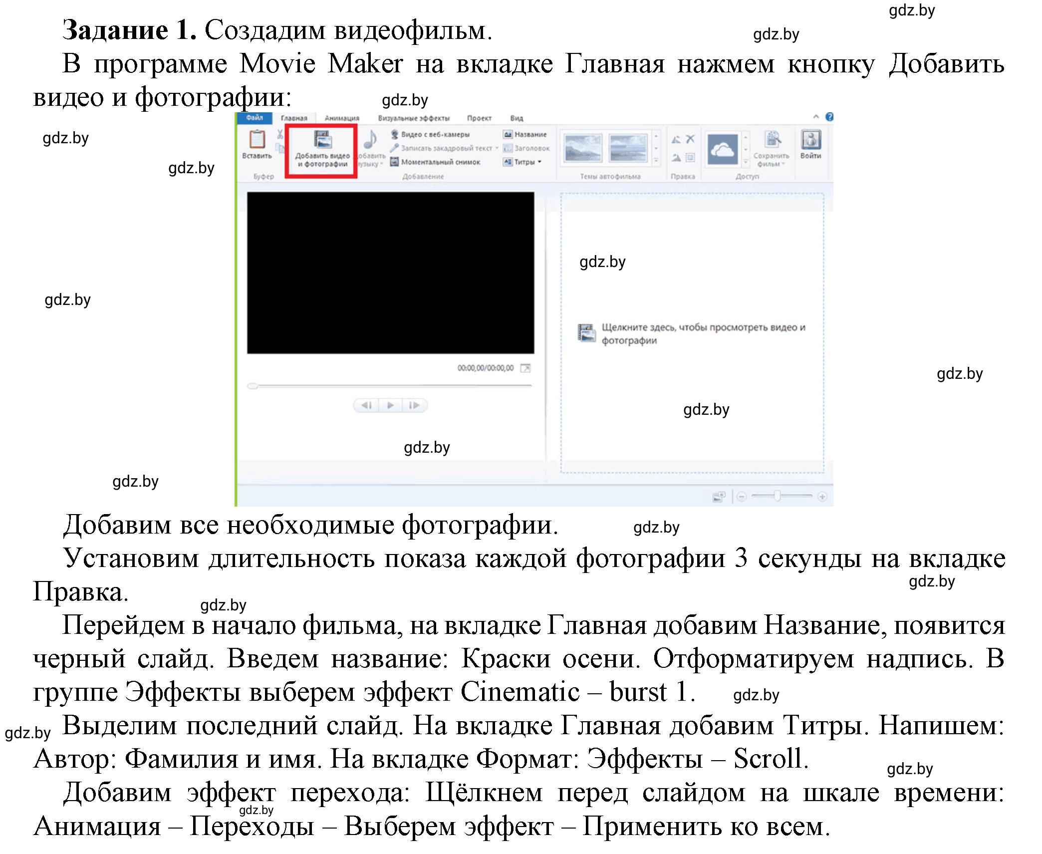This screenshot has height=854, width=1042.
Task: Switch to the Главная ribbon tab
Action: (294, 118)
